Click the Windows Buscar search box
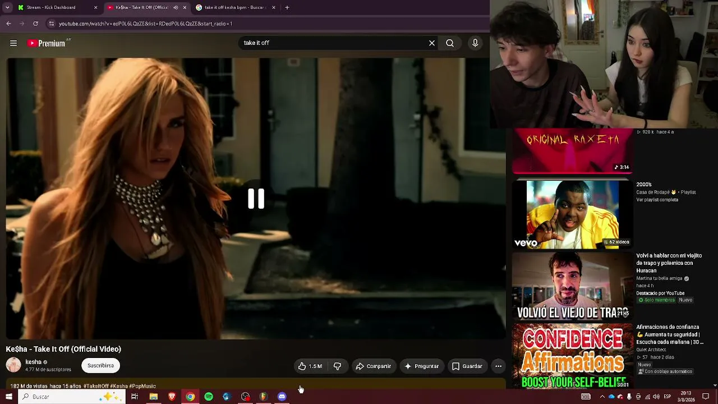Image resolution: width=718 pixels, height=404 pixels. point(72,397)
